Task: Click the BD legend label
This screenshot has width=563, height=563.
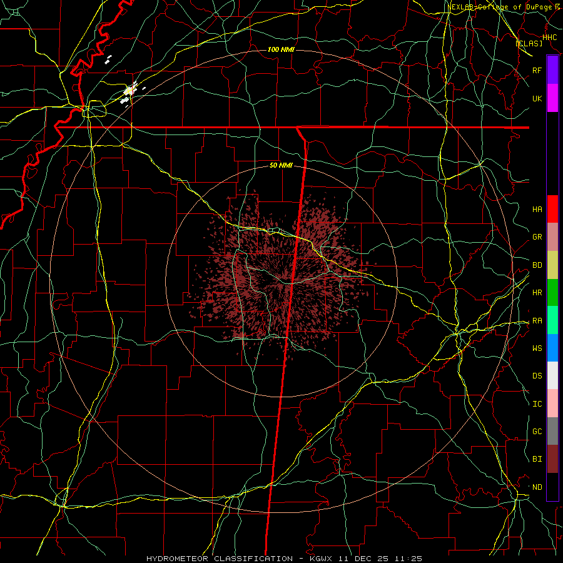Action: [537, 265]
